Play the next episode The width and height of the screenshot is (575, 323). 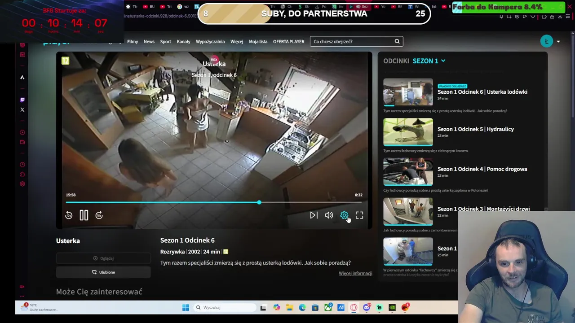[x=314, y=215]
